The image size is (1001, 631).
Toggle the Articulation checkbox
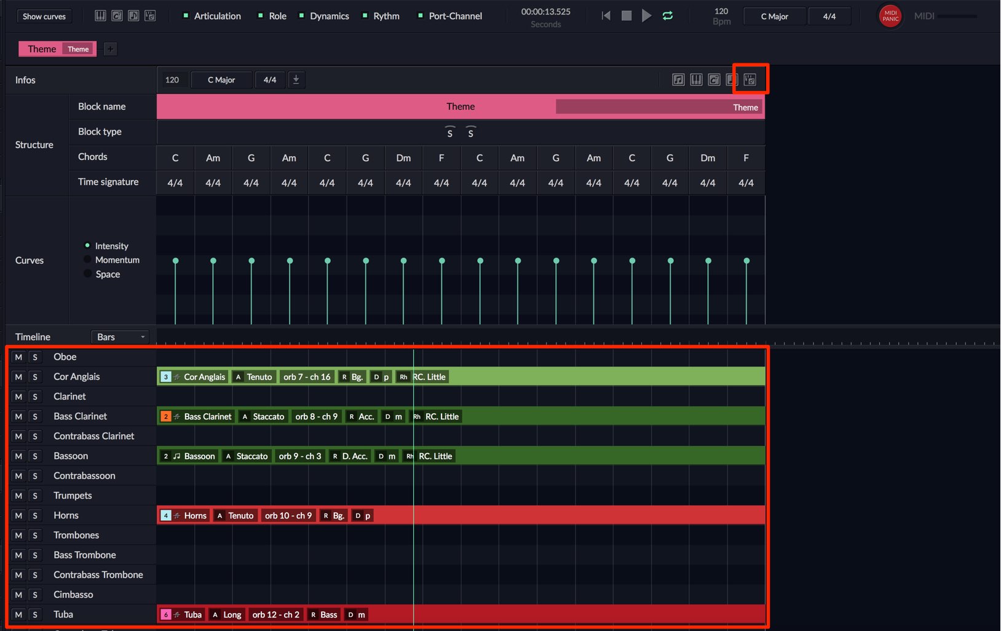point(186,15)
